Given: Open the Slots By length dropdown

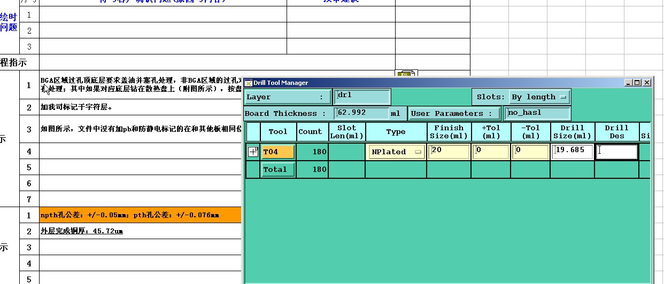Looking at the screenshot, I should [x=539, y=97].
